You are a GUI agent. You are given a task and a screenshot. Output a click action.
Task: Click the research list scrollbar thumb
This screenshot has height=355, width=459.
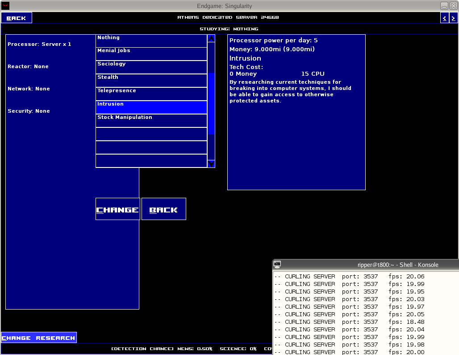[x=211, y=103]
